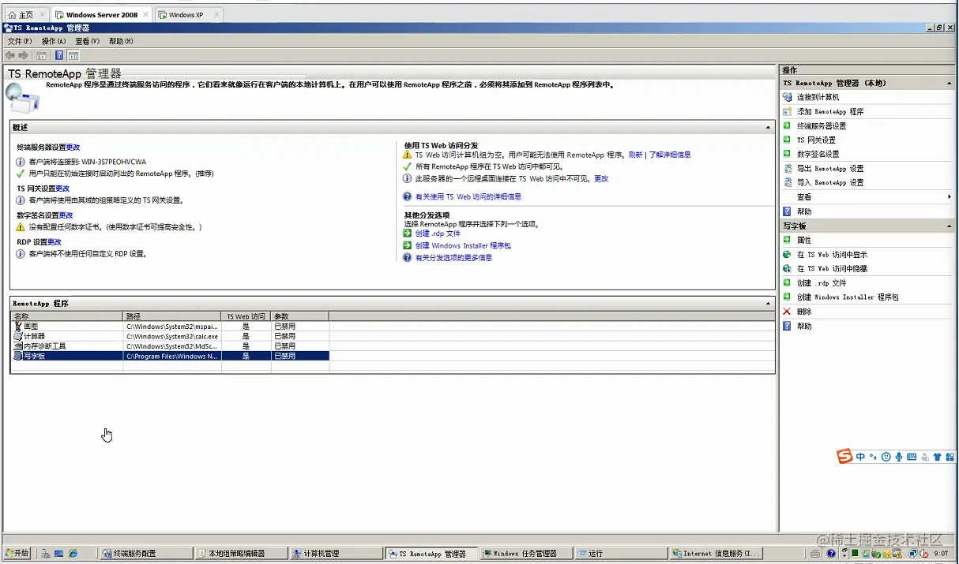The image size is (959, 564).
Task: Switch to Internet 信息服务 taskbar button
Action: (x=715, y=554)
